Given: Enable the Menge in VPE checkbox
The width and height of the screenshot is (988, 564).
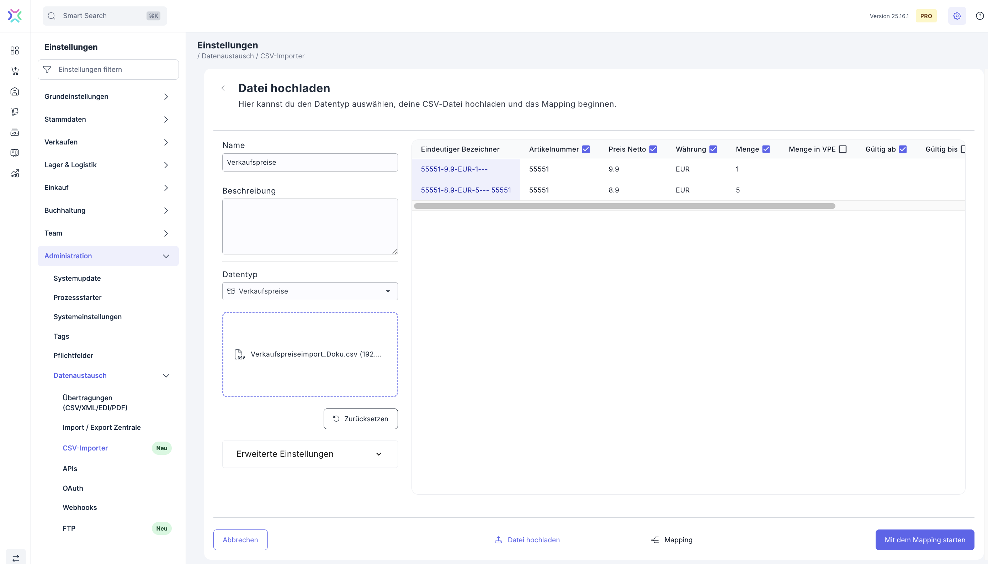Looking at the screenshot, I should tap(843, 149).
